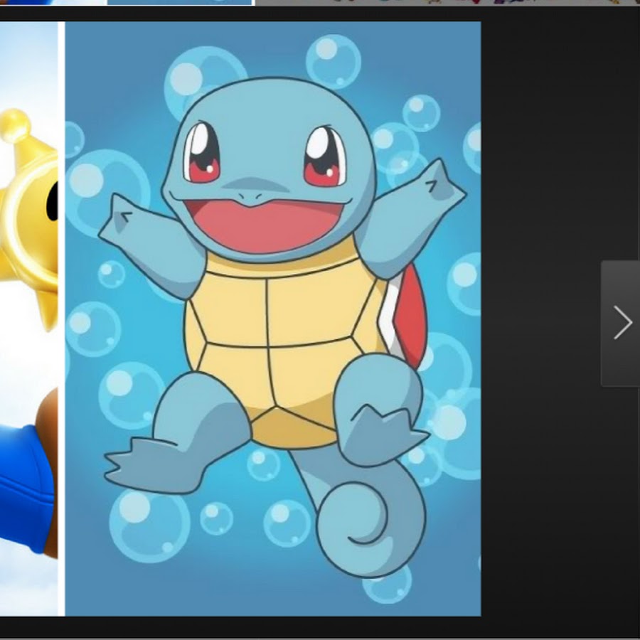Go to the next image with the right arrow

622,324
